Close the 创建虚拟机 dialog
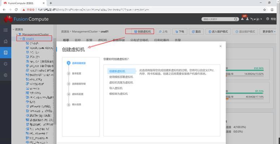The image size is (280, 144). [x=220, y=46]
